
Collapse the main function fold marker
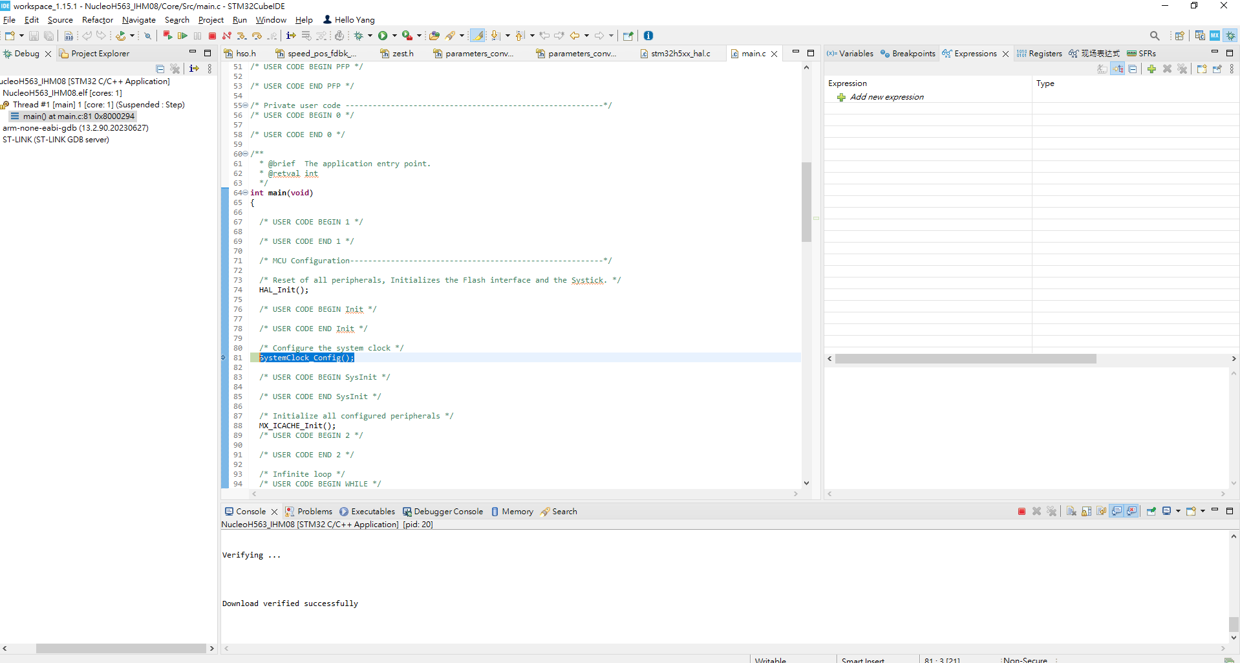point(245,193)
